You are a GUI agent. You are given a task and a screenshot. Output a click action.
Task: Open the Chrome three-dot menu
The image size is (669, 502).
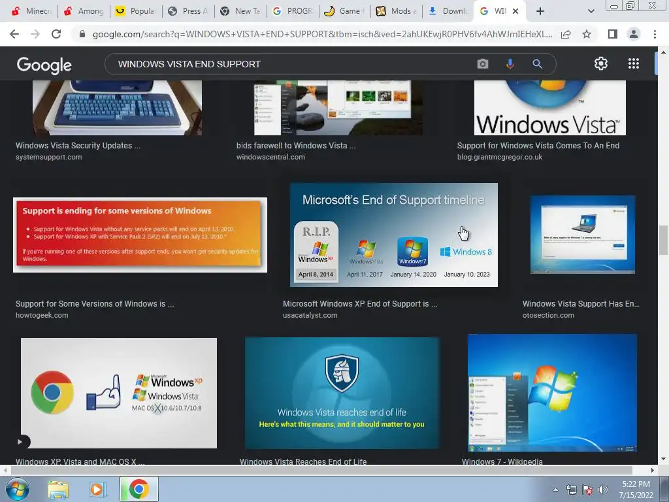pos(655,34)
